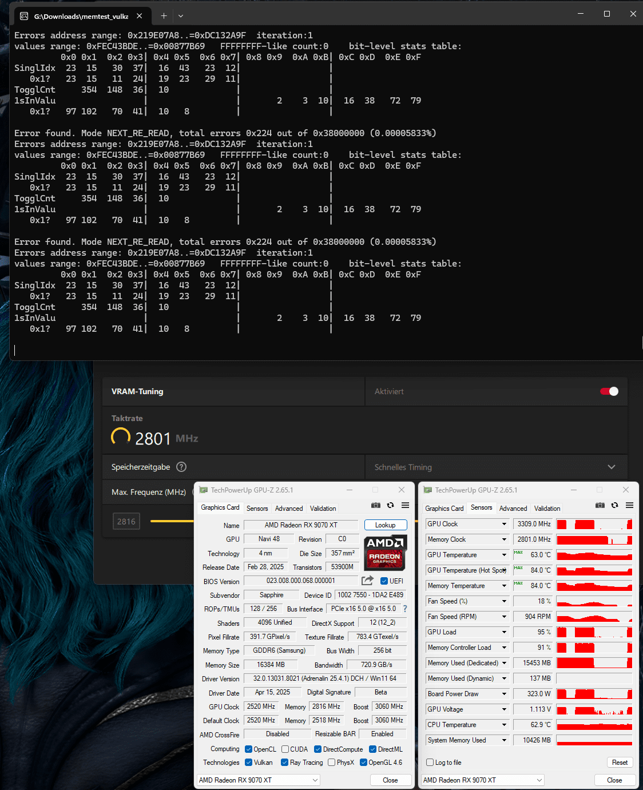Click Close button in right GPU-Z Sensors window

614,780
